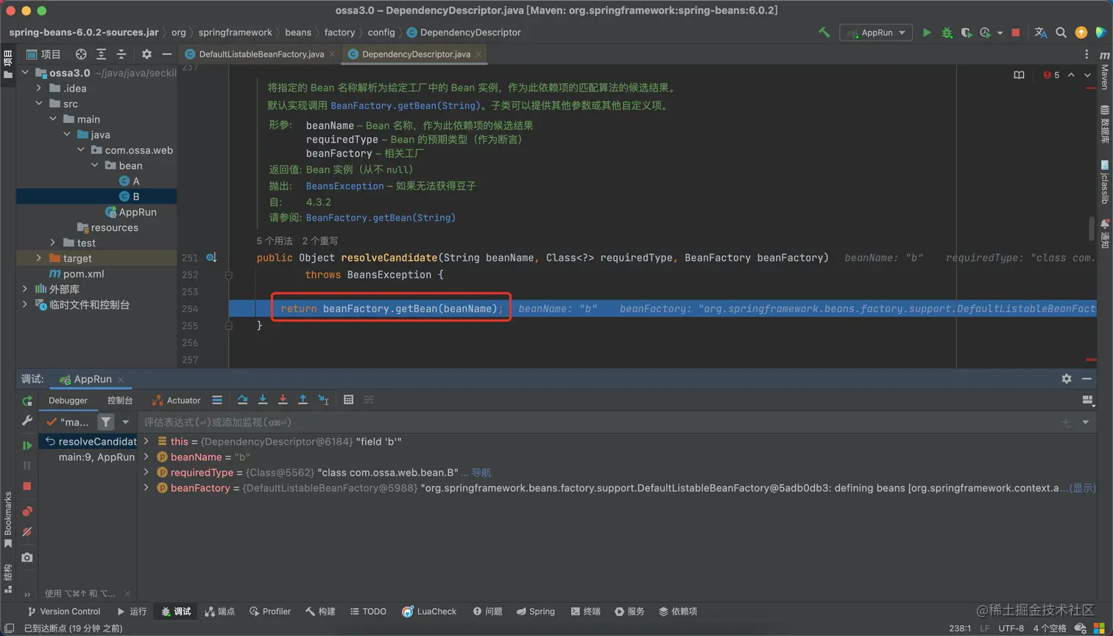Screen dimensions: 1113x636
Task: Click the BeansException doc link
Action: click(x=344, y=186)
